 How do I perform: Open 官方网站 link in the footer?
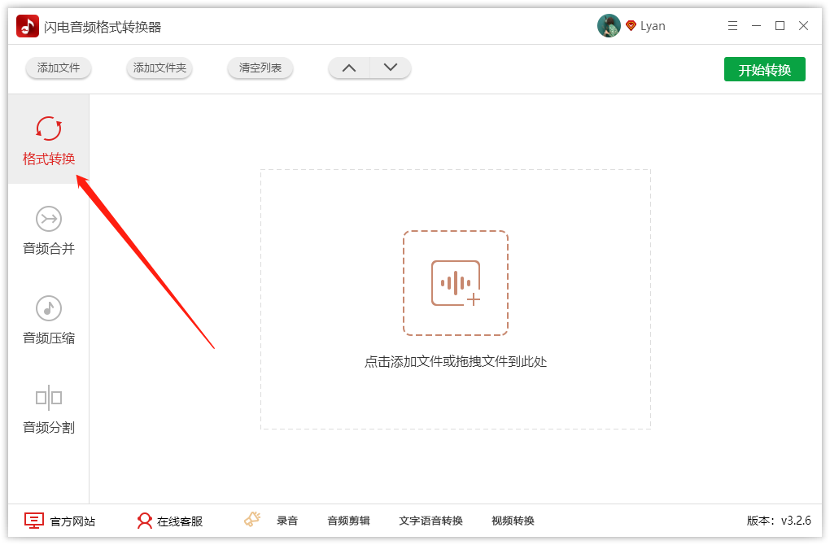coord(60,521)
